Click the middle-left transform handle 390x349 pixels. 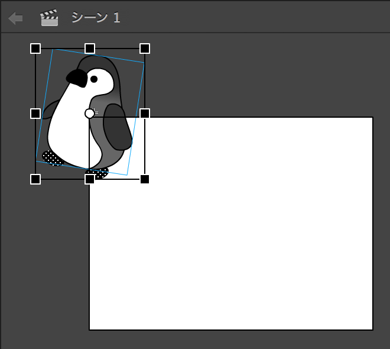tap(35, 114)
